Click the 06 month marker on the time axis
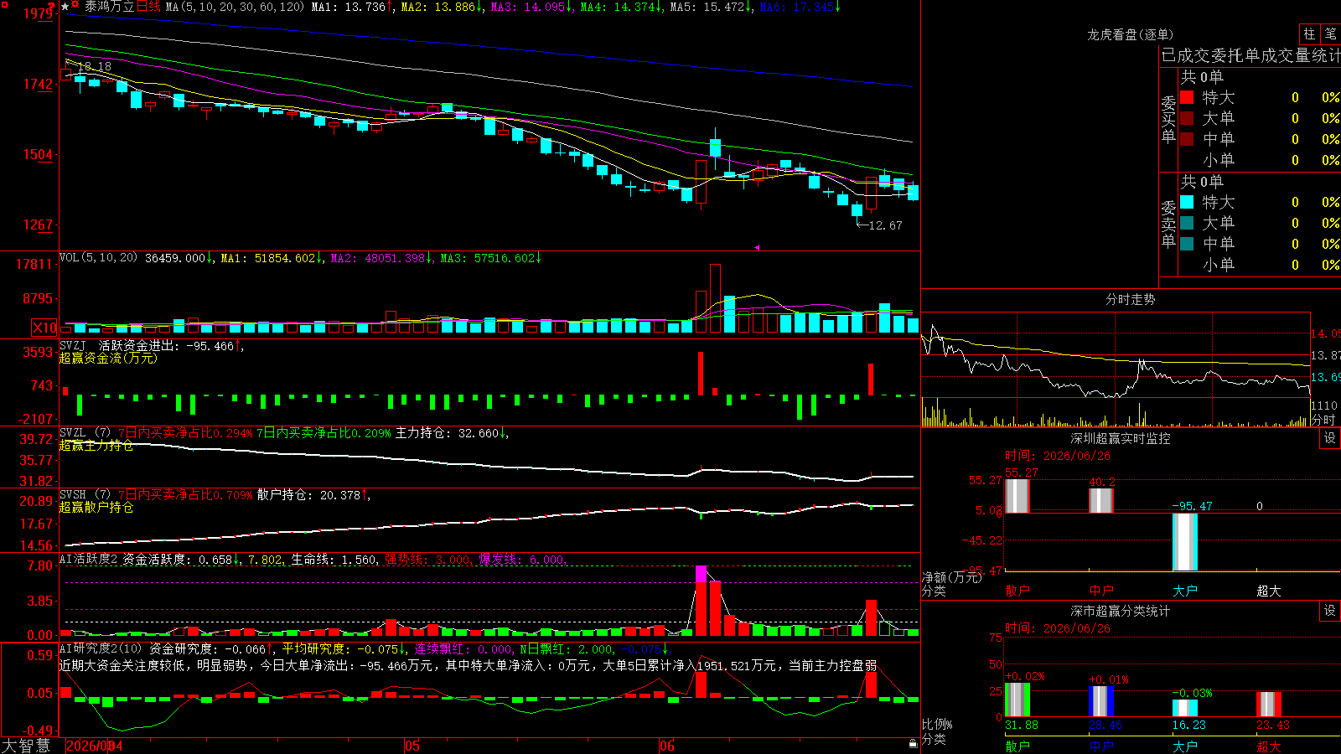This screenshot has width=1341, height=754. click(x=667, y=746)
